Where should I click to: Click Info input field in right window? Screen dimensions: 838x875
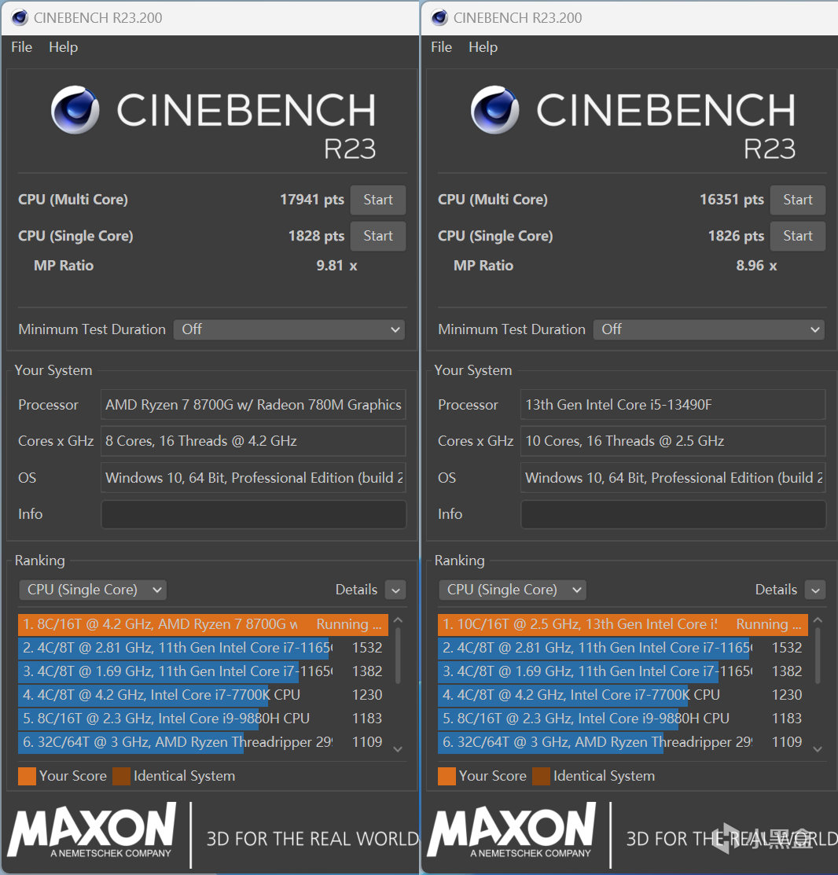pos(673,514)
